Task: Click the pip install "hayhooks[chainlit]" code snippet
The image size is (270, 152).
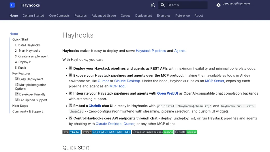Action: (184, 106)
